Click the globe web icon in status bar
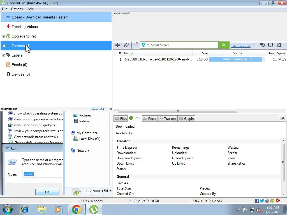The image size is (287, 215). pos(267,201)
